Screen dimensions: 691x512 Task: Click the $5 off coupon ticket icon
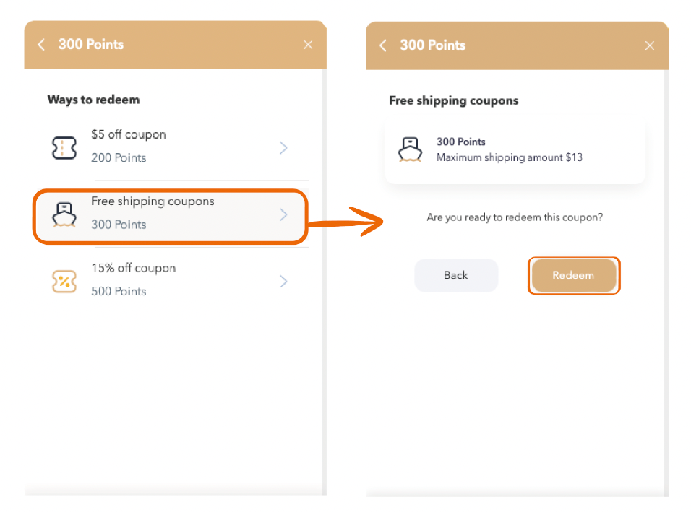pos(64,148)
